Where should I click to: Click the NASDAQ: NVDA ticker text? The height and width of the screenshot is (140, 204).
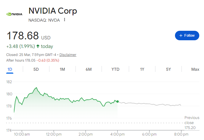coord(44,20)
